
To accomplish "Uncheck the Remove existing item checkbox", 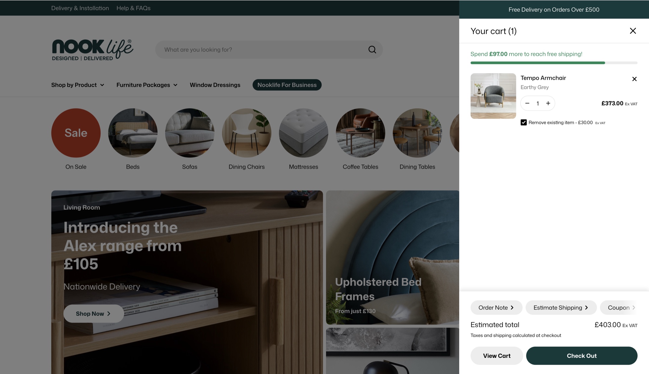I will click(x=524, y=122).
